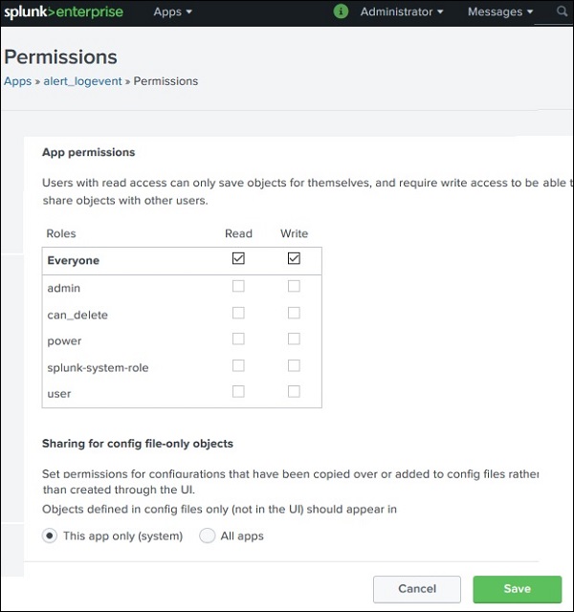
Task: Check Write for user role
Action: click(294, 392)
